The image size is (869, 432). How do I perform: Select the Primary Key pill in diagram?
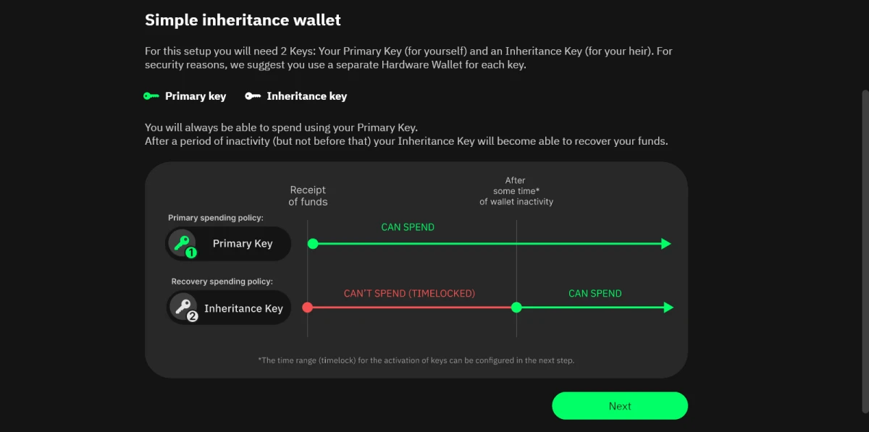[229, 244]
